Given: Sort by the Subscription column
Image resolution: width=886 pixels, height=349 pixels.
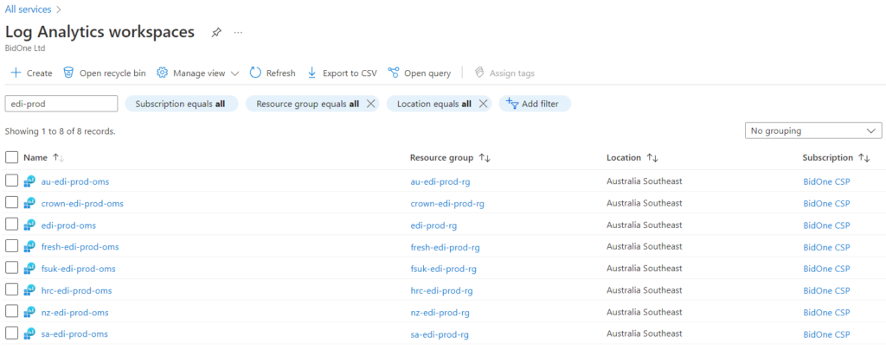Looking at the screenshot, I should click(x=836, y=158).
